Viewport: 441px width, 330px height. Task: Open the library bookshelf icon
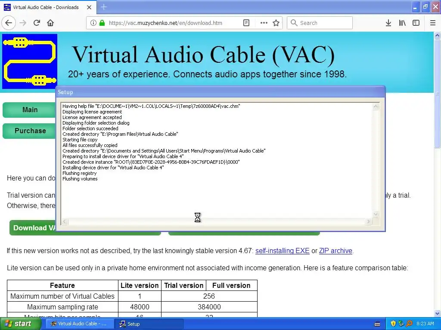pyautogui.click(x=402, y=23)
